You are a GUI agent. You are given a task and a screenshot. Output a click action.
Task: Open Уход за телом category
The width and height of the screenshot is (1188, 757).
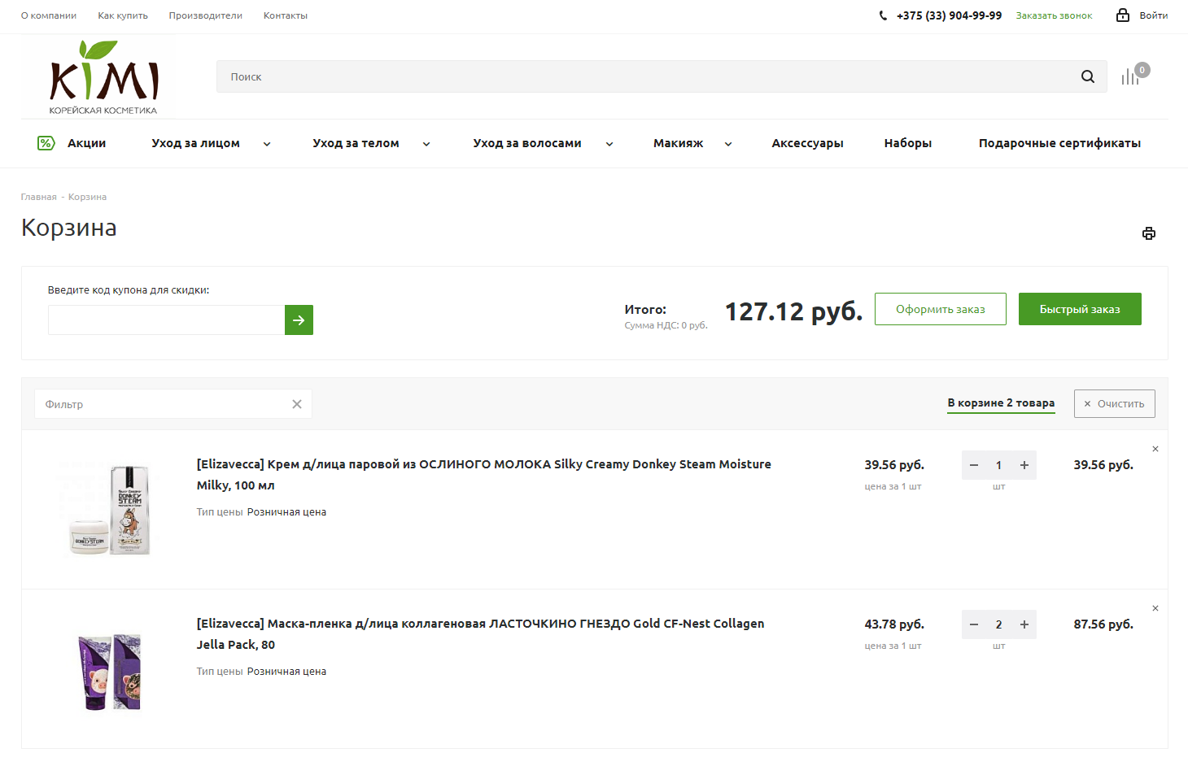[356, 143]
